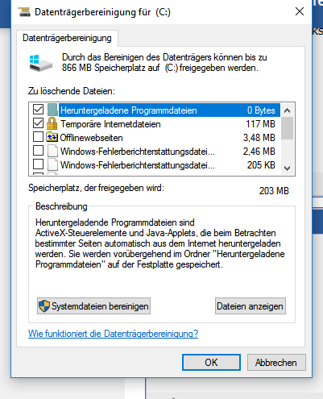The image size is (323, 399).
Task: Click the Disk Cleanup title bar icon
Action: point(24,12)
